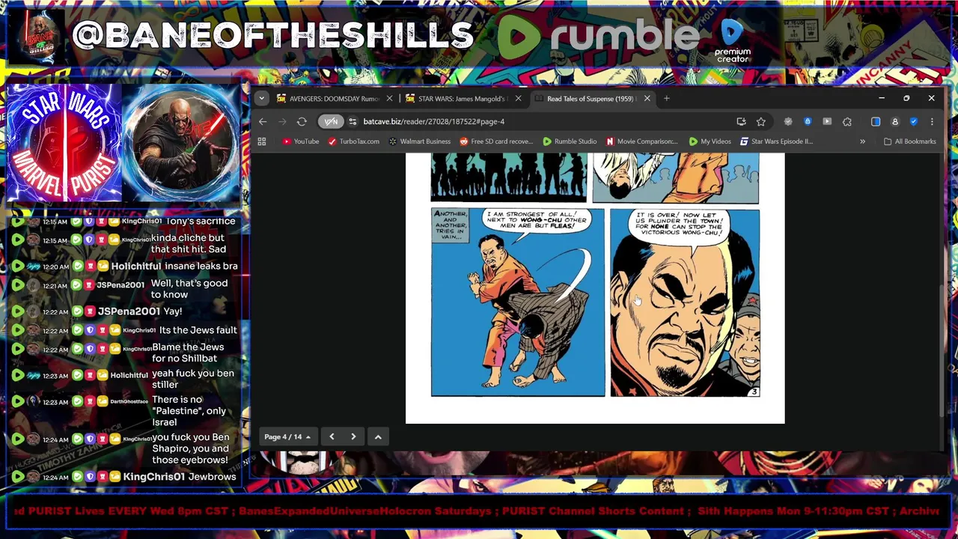Open the browser profile avatar
958x539 pixels.
click(x=895, y=121)
